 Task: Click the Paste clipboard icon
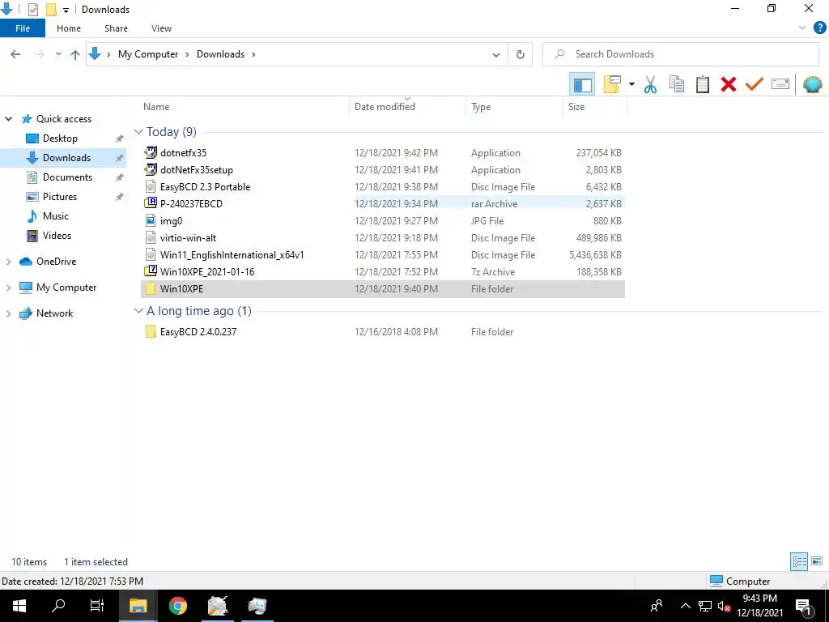tap(702, 84)
